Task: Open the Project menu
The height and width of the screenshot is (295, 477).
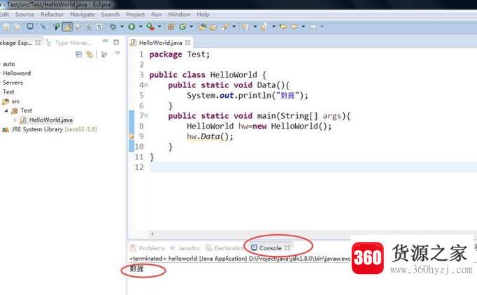Action: point(136,14)
